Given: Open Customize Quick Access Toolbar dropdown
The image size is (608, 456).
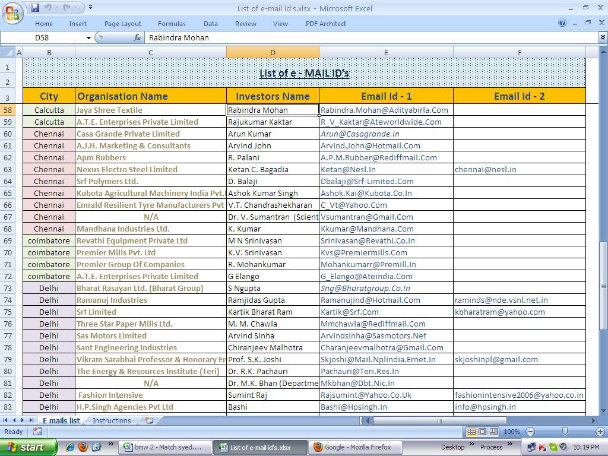Looking at the screenshot, I should [x=90, y=7].
